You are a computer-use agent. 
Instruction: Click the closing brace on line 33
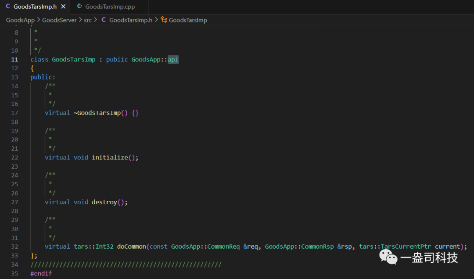pos(32,256)
